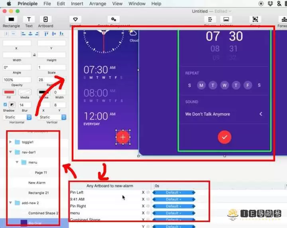Screen dimensions: 287x228
Task: Open the Animate panel icon
Action: click(226, 20)
